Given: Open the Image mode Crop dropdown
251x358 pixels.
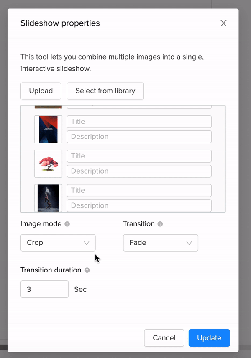Looking at the screenshot, I should (x=58, y=243).
